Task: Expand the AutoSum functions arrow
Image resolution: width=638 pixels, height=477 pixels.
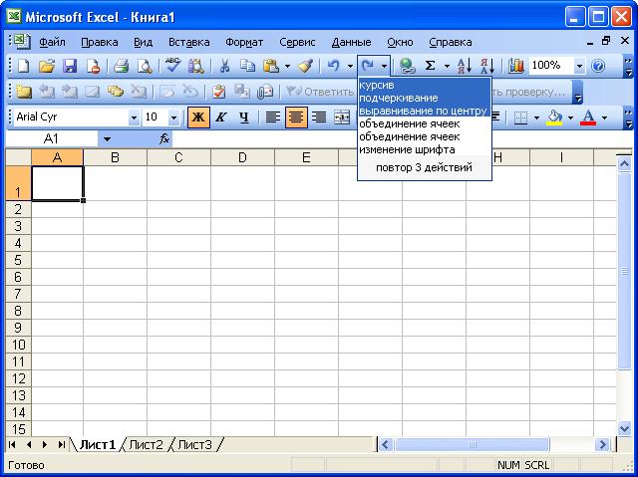Action: click(447, 66)
